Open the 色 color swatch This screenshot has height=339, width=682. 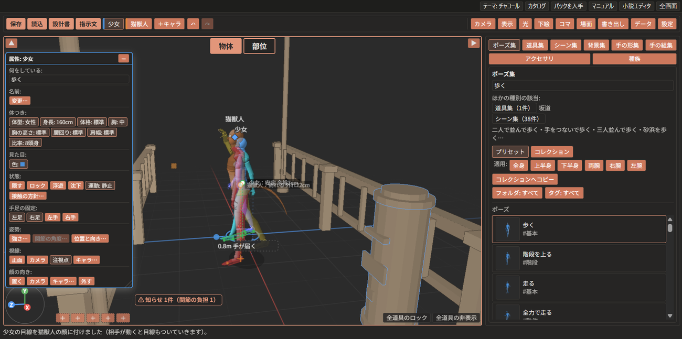coord(19,164)
